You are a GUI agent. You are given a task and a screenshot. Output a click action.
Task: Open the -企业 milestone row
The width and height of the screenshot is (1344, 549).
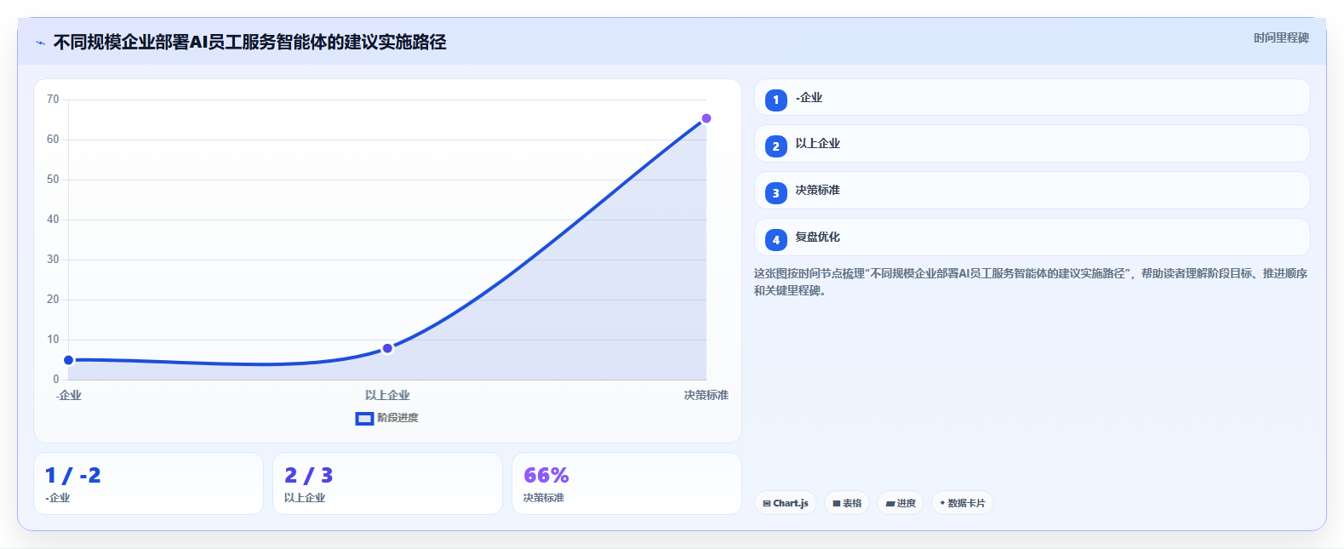tap(1032, 97)
